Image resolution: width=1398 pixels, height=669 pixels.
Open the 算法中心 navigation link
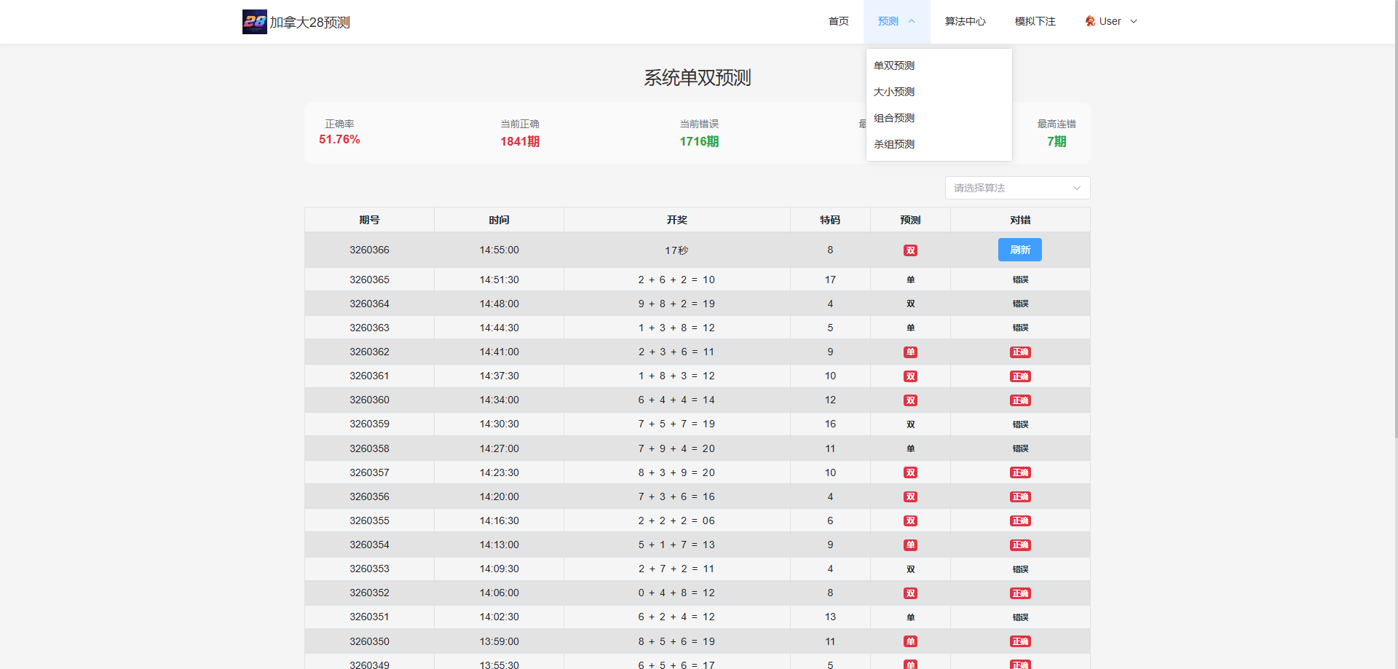[965, 21]
